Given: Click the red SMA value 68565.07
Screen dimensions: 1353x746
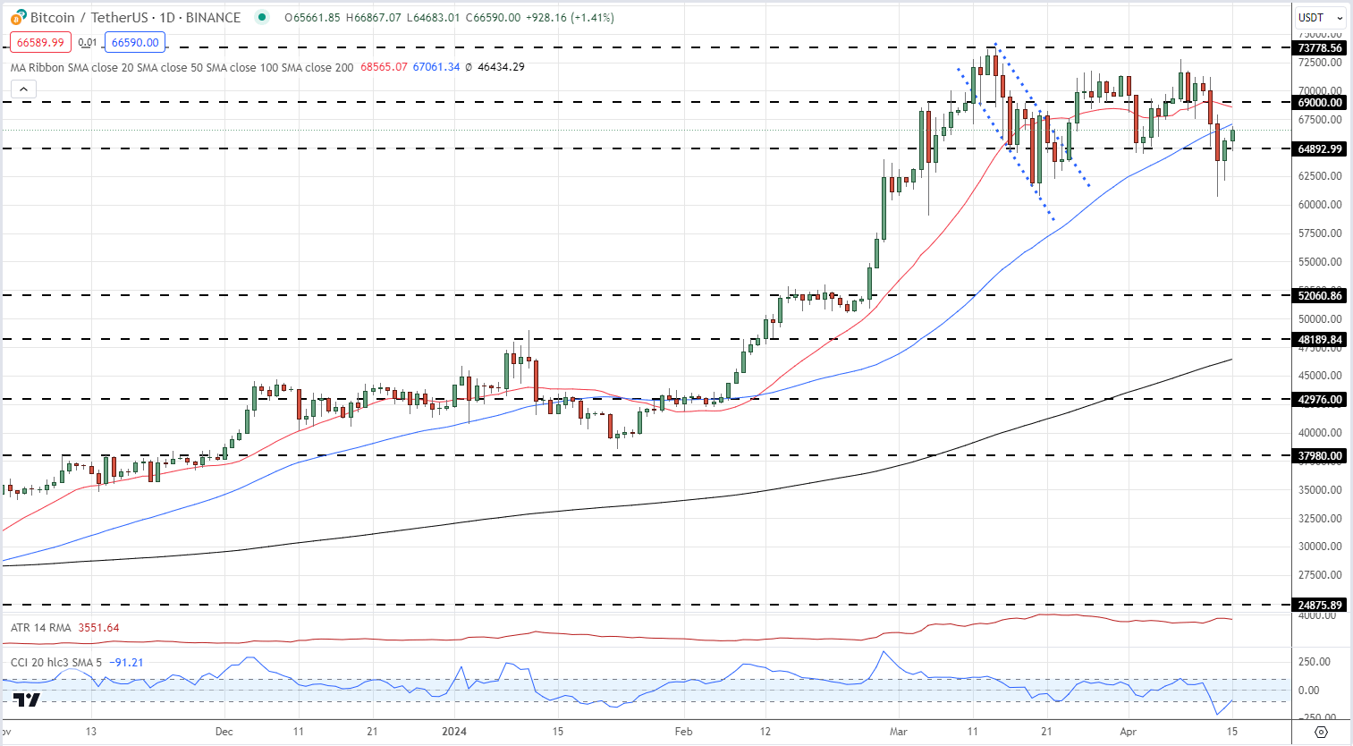Looking at the screenshot, I should pos(384,67).
